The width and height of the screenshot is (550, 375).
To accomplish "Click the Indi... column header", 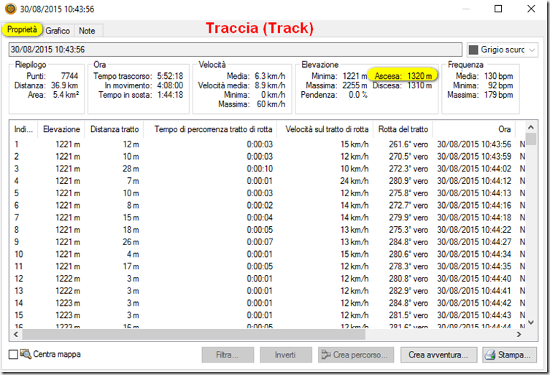I will point(23,129).
